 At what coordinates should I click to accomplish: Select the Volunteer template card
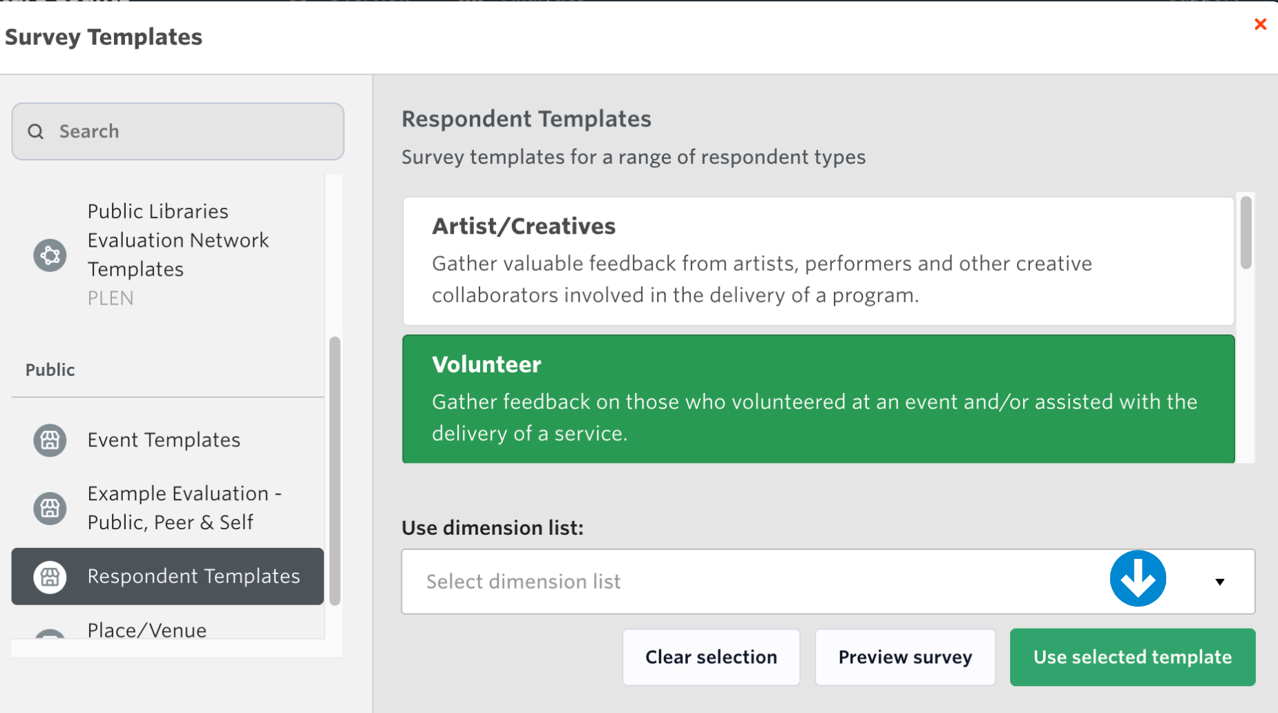click(818, 399)
